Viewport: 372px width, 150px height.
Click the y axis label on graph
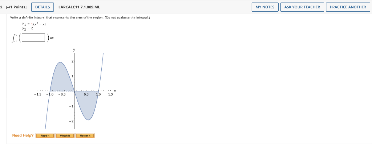tap(74, 50)
